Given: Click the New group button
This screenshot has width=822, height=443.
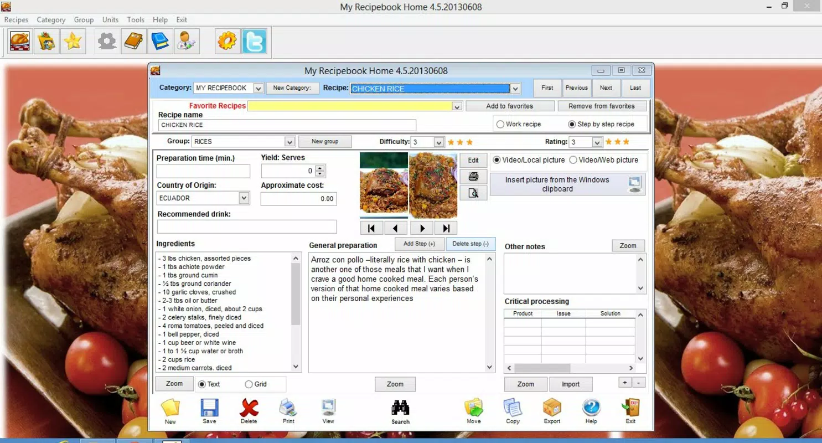Looking at the screenshot, I should coord(325,142).
